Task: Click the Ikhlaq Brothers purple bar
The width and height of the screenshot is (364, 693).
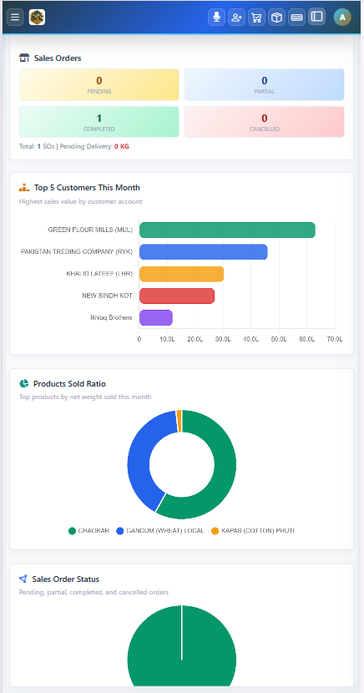Action: [156, 317]
